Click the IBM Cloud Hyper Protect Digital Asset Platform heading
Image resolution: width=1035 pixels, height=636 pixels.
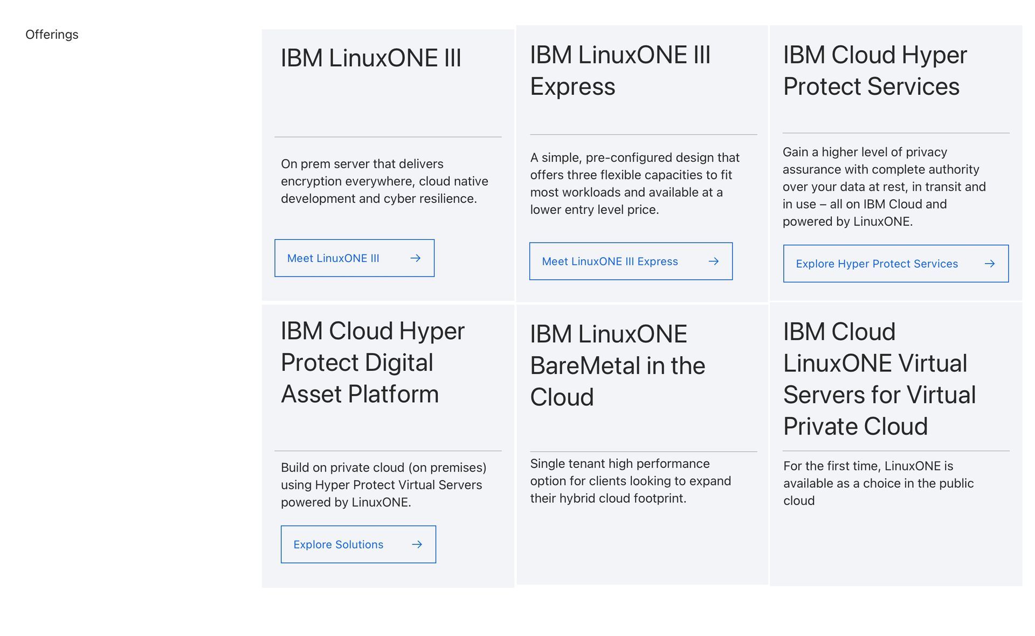(372, 362)
